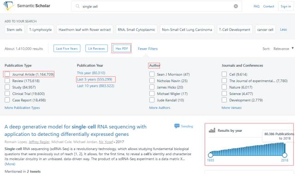
Task: Click the 1935 year slider handle
Action: 210,155
